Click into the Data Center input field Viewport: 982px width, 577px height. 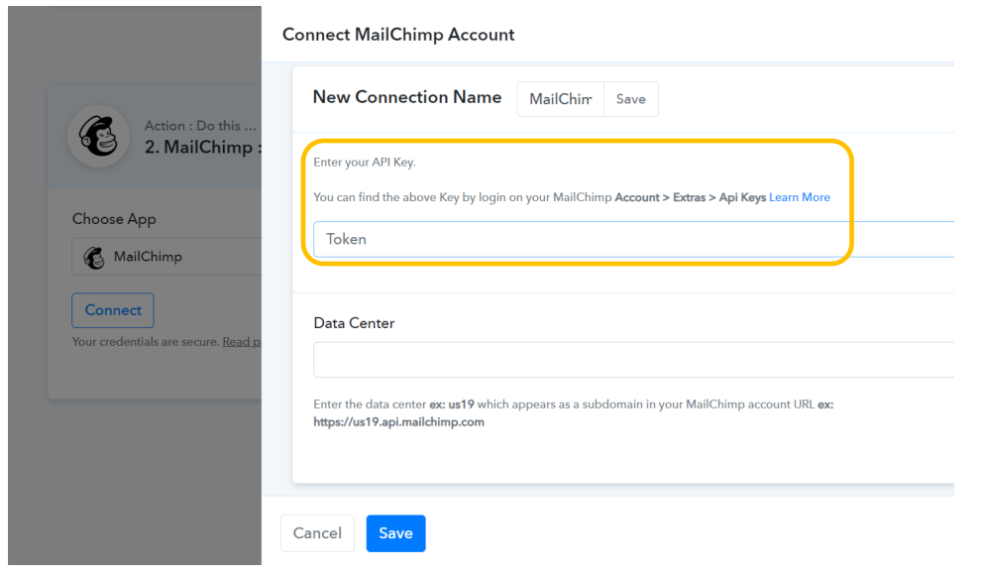coord(634,360)
